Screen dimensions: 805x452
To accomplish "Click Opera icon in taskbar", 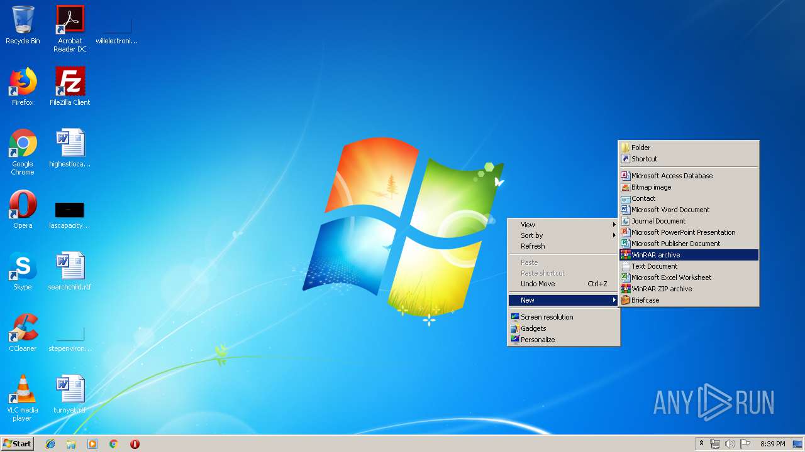I will click(135, 444).
